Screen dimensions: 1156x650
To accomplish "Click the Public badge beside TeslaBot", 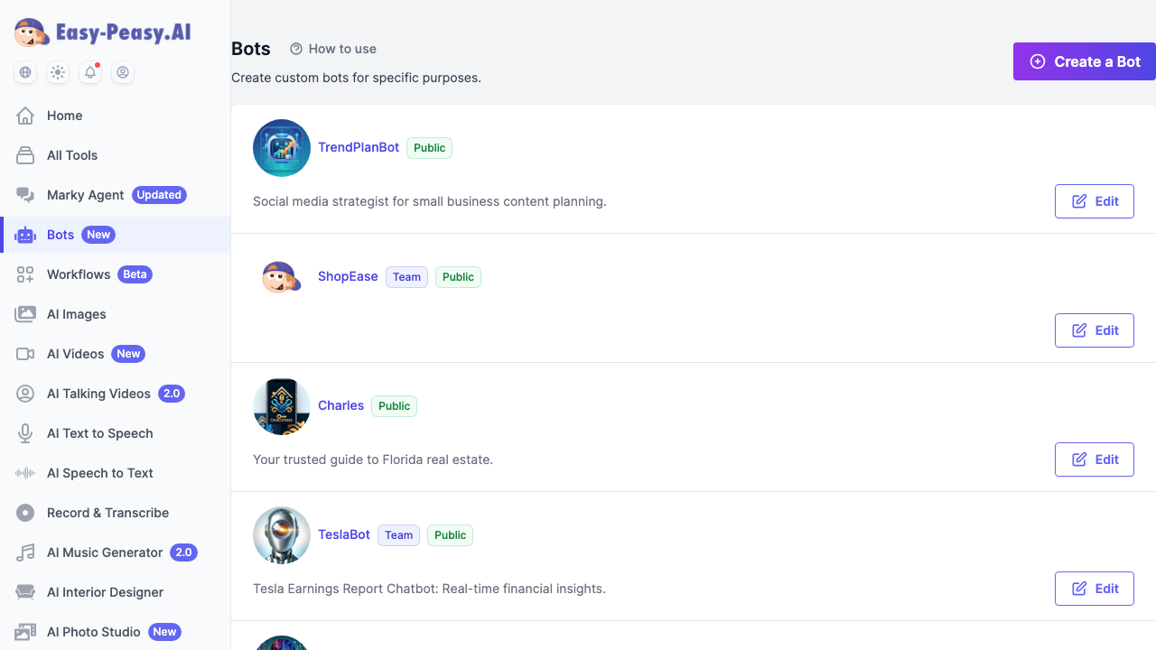I will (450, 535).
